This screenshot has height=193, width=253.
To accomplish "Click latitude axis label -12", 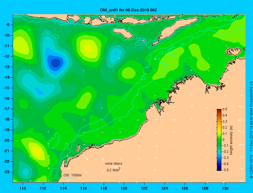I will pos(6,57).
